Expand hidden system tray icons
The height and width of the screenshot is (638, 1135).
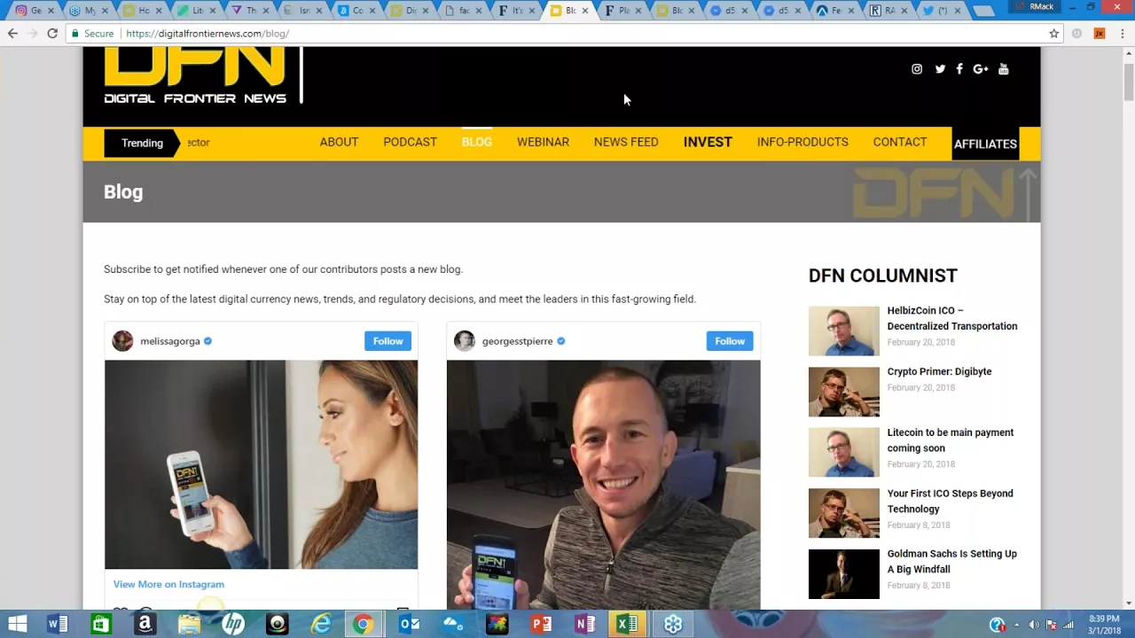tap(1017, 625)
